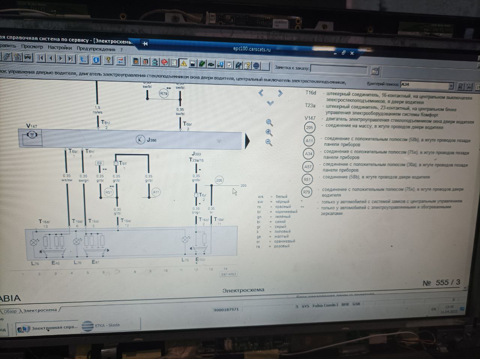Expand the Критерий поиска dropdown
480x359 pixels.
tap(451, 86)
